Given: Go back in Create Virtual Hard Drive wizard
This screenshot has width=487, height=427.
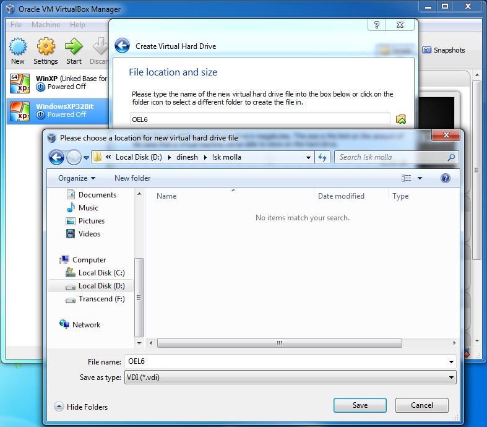Looking at the screenshot, I should coord(122,46).
